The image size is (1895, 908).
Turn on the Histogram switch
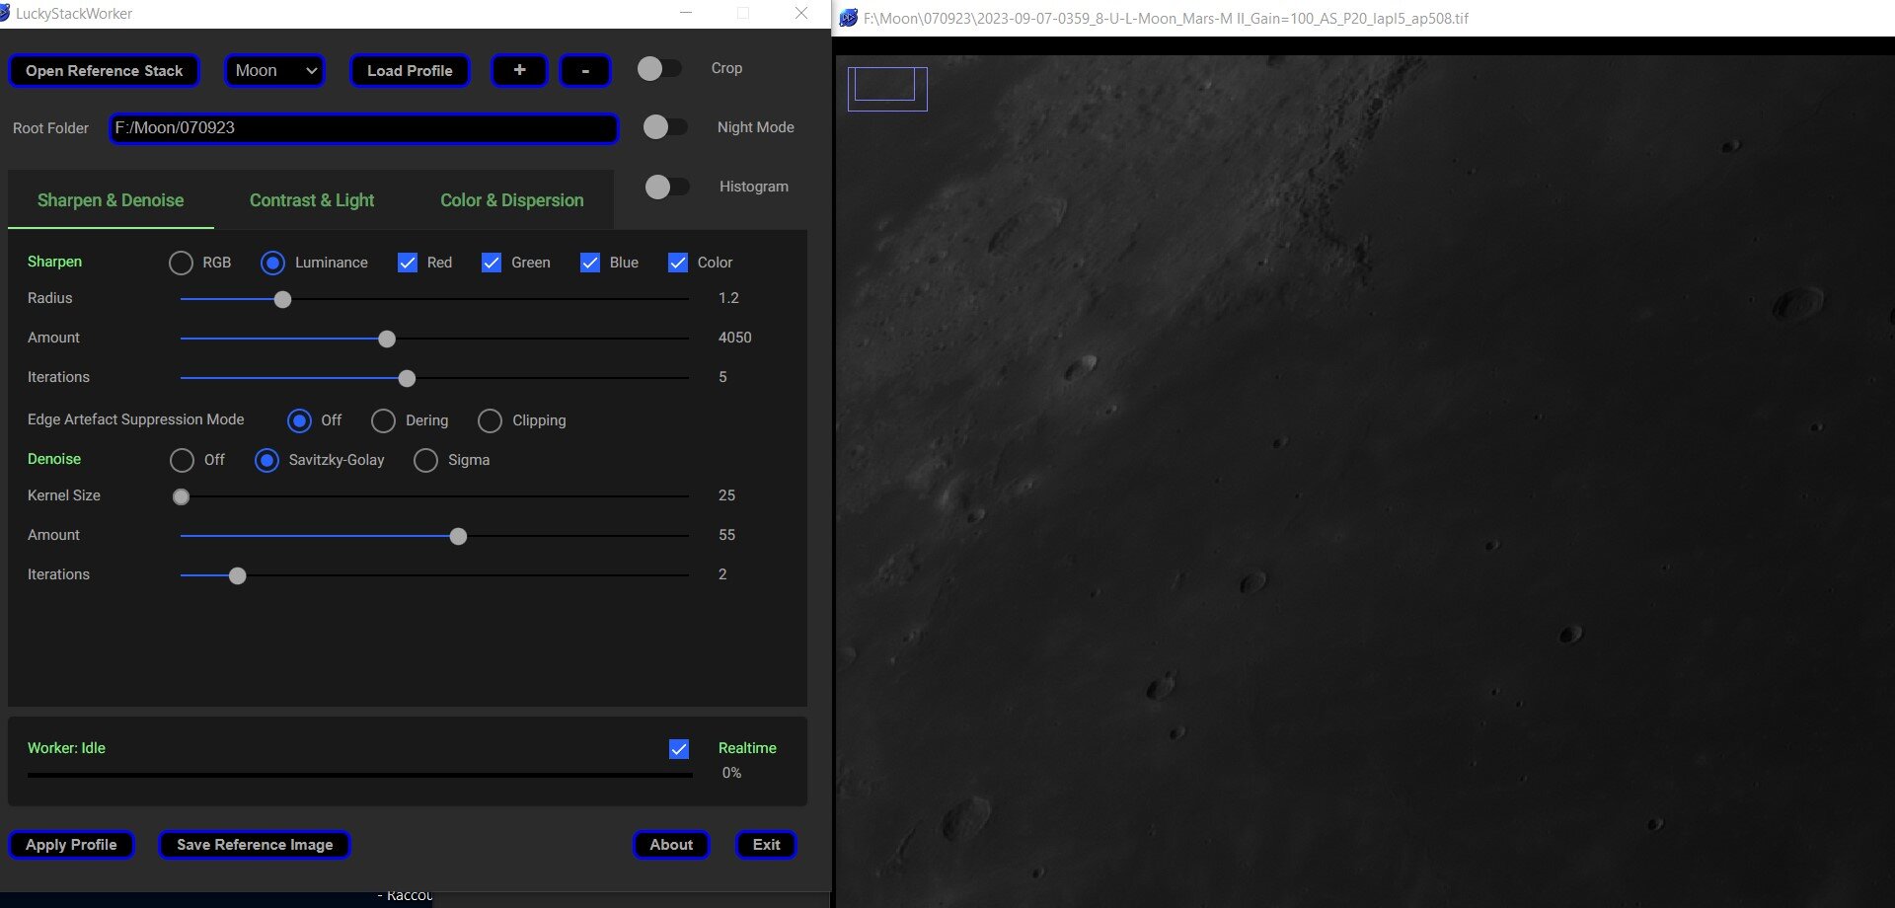[x=667, y=187]
